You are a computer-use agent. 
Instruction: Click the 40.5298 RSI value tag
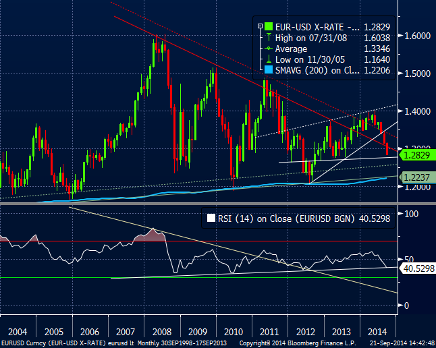[x=417, y=268]
